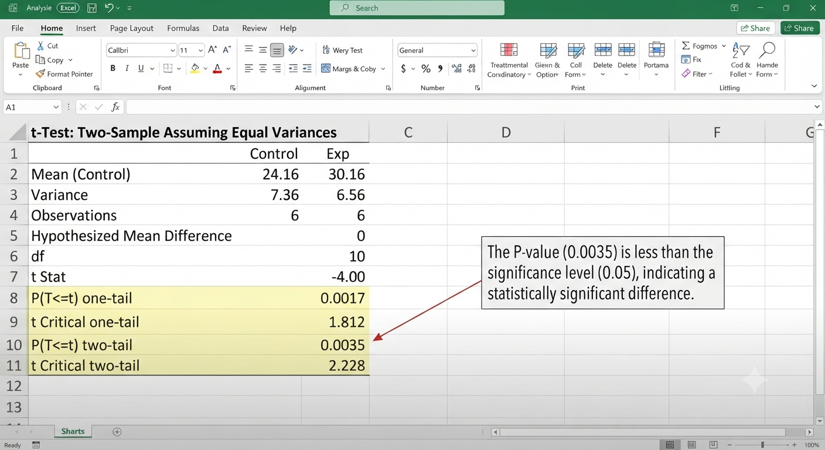Switch to the Review tab

254,28
